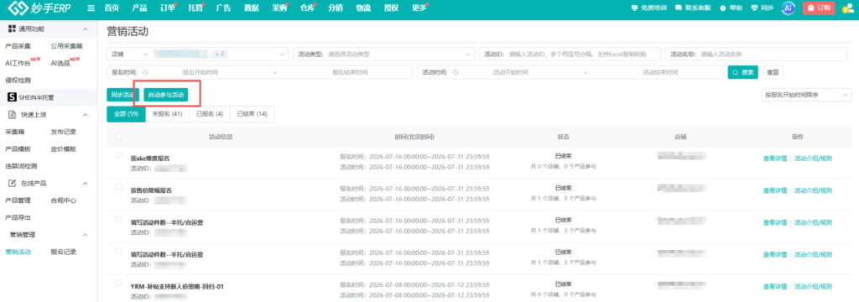
Task: Click the 报名开始时间 date field
Action: [200, 72]
